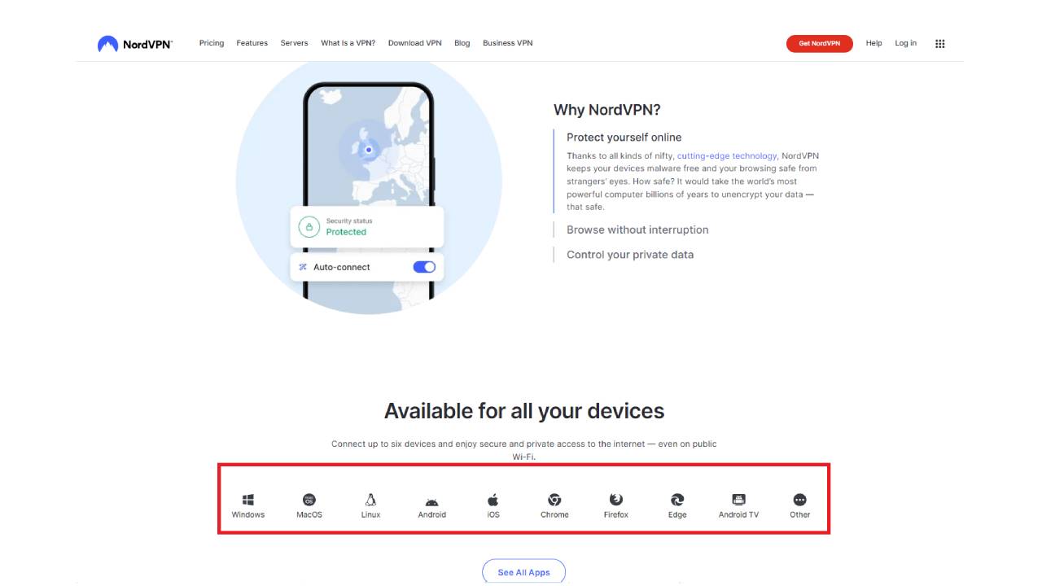Select the Chrome browser icon

click(x=554, y=500)
